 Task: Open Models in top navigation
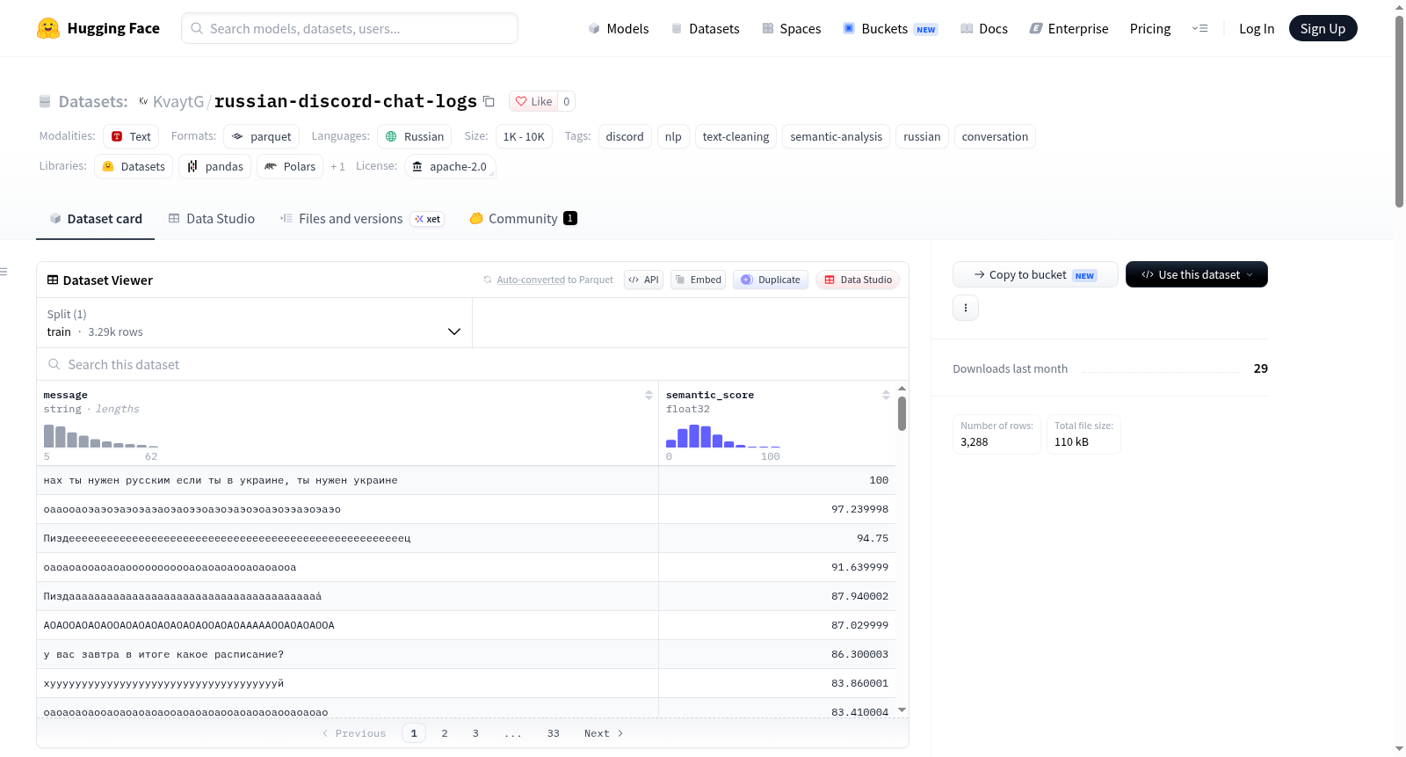point(619,29)
